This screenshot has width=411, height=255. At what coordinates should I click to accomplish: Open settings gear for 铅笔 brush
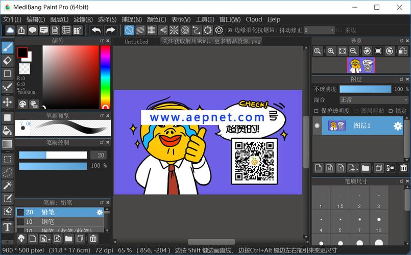click(100, 212)
